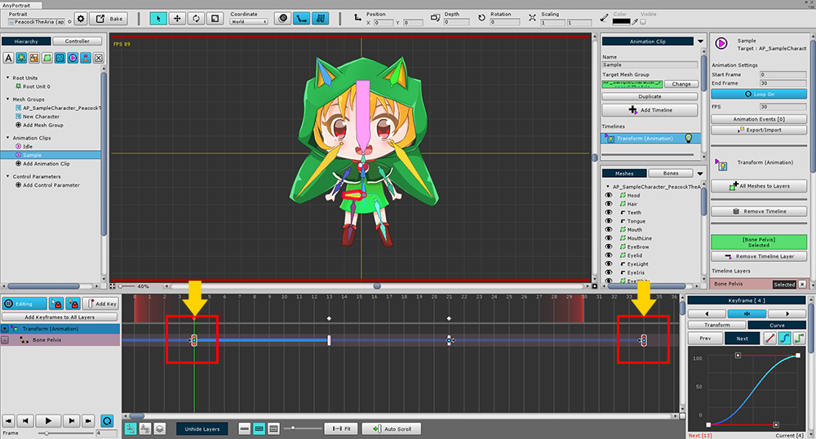Collapse the Mesh Groups tree section
This screenshot has width=816, height=439.
(x=8, y=99)
